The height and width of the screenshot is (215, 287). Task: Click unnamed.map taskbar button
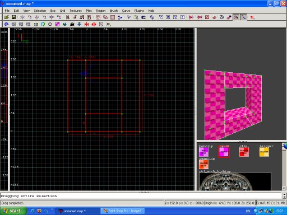click(x=78, y=211)
